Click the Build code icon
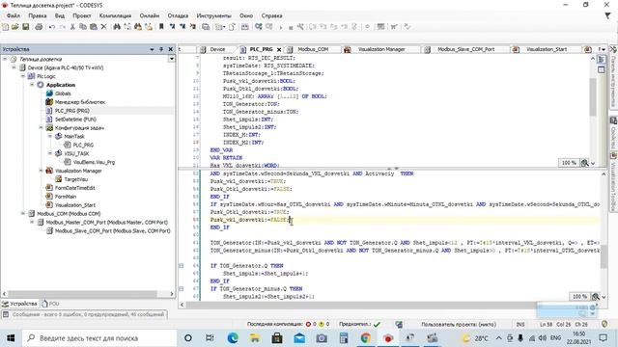618x347 pixels. [x=244, y=27]
